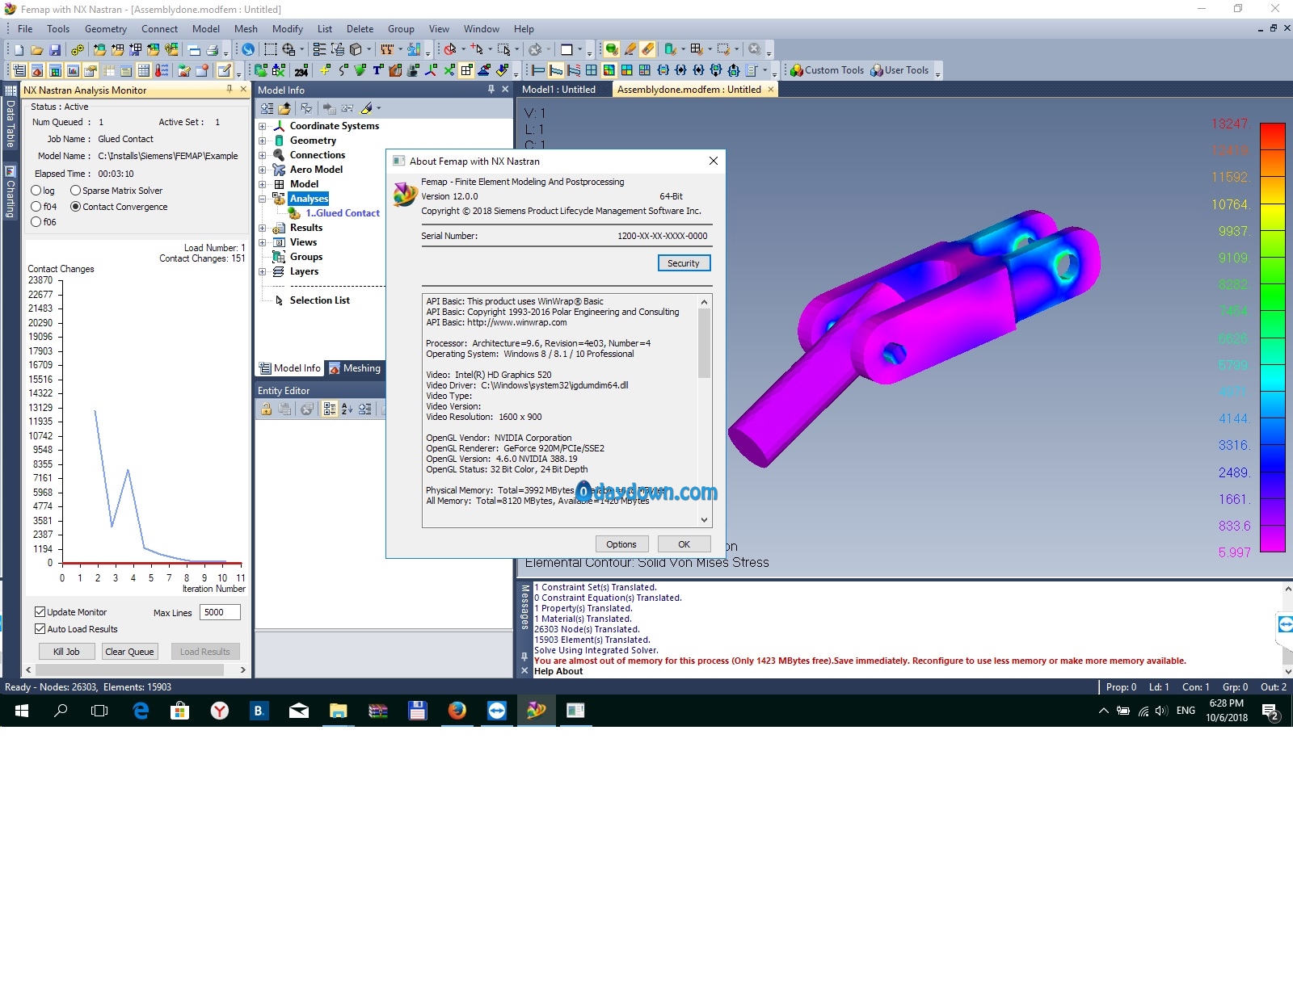The height and width of the screenshot is (982, 1293).
Task: Collapse the Analyses tree node
Action: tap(262, 199)
